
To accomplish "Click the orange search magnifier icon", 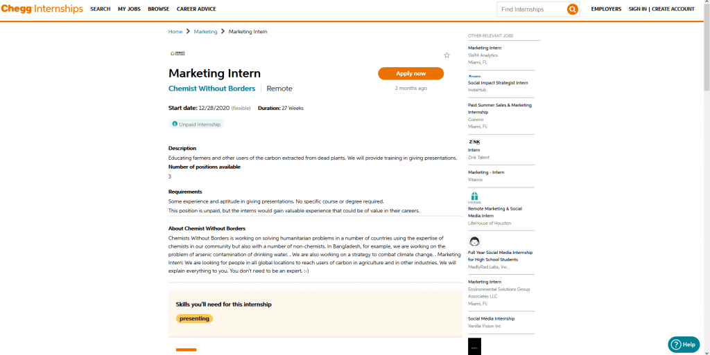I will pyautogui.click(x=572, y=10).
